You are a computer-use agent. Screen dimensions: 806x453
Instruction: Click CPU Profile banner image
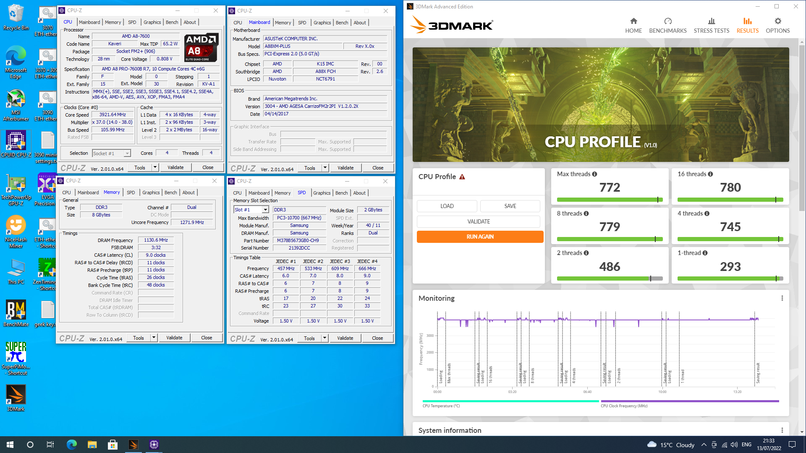pyautogui.click(x=601, y=105)
